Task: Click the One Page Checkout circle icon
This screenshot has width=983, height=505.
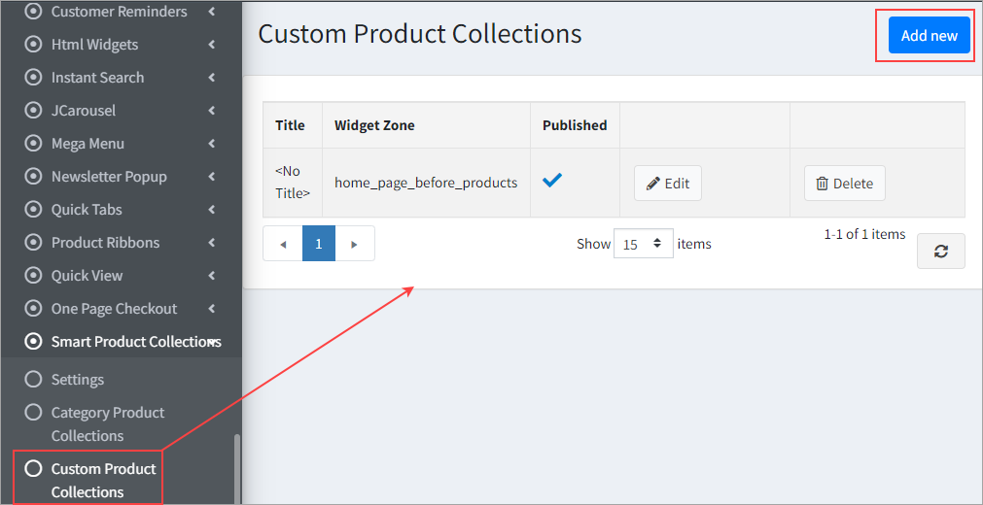Action: (x=34, y=309)
